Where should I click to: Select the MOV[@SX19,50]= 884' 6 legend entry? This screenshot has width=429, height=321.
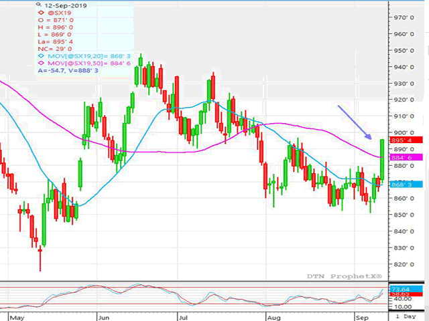click(89, 64)
